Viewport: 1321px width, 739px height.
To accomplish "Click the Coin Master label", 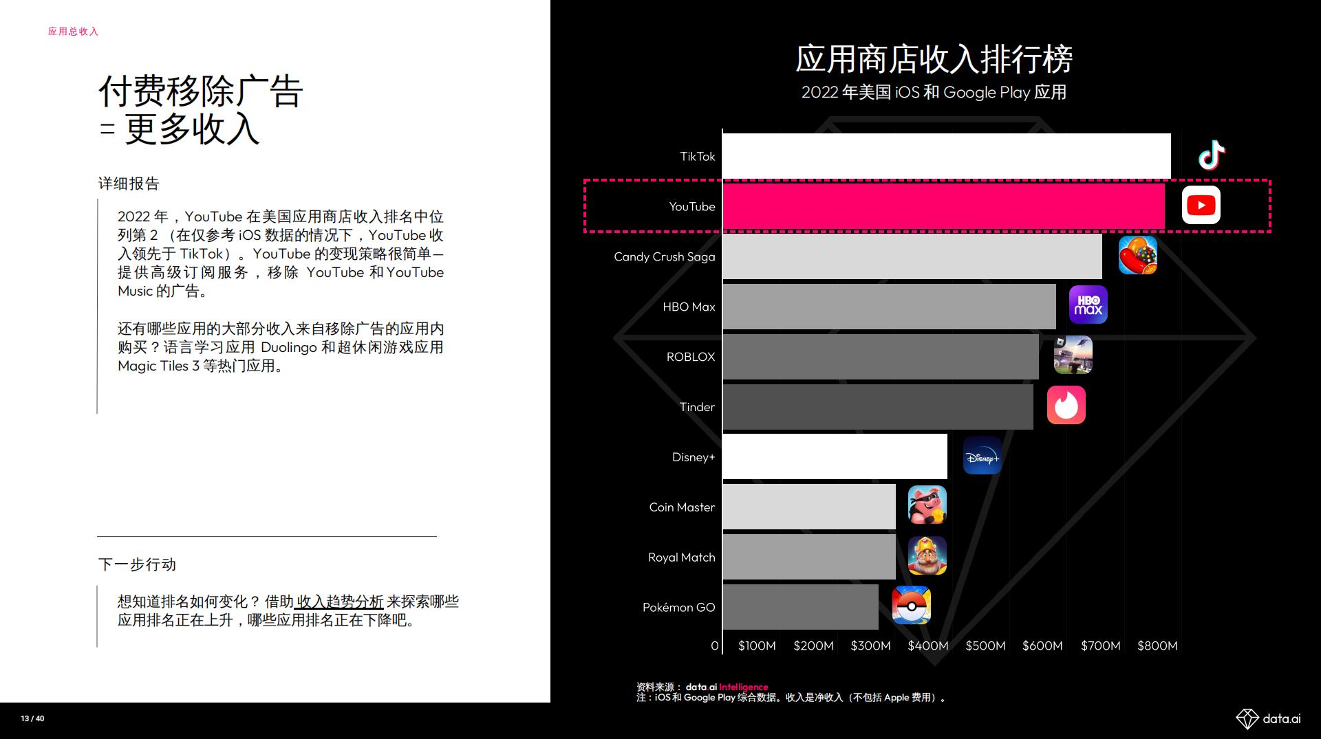I will tap(682, 507).
